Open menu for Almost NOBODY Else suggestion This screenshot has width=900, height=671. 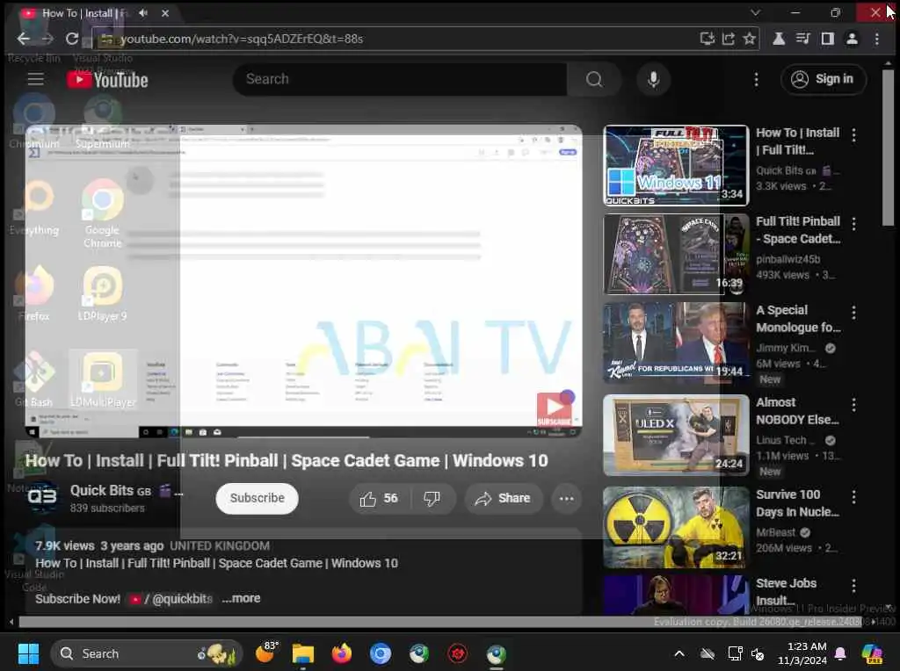pyautogui.click(x=854, y=405)
